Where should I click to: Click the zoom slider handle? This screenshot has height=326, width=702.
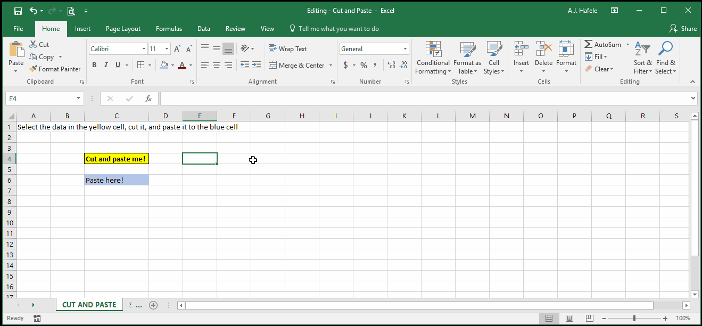click(x=635, y=318)
